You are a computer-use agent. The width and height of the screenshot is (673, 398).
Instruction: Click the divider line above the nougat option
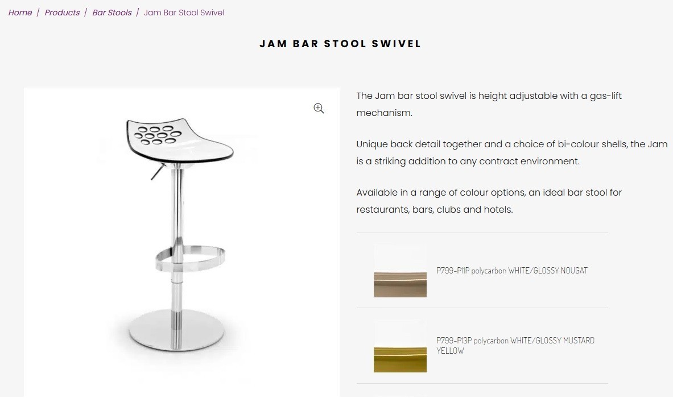pos(482,233)
